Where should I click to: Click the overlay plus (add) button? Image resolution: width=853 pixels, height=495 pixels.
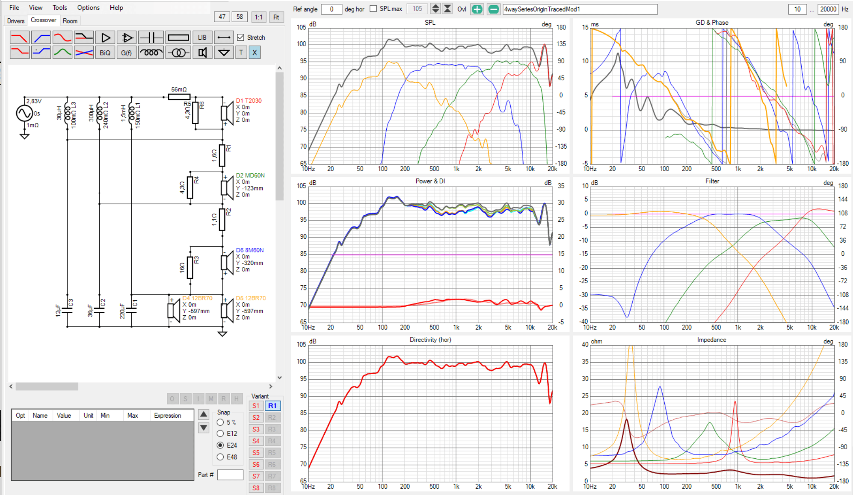(x=477, y=9)
